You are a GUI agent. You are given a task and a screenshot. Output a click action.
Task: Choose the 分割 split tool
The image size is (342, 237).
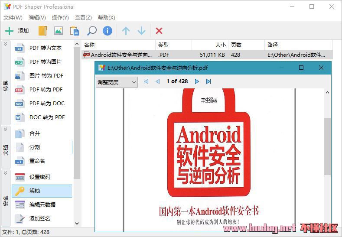click(42, 147)
